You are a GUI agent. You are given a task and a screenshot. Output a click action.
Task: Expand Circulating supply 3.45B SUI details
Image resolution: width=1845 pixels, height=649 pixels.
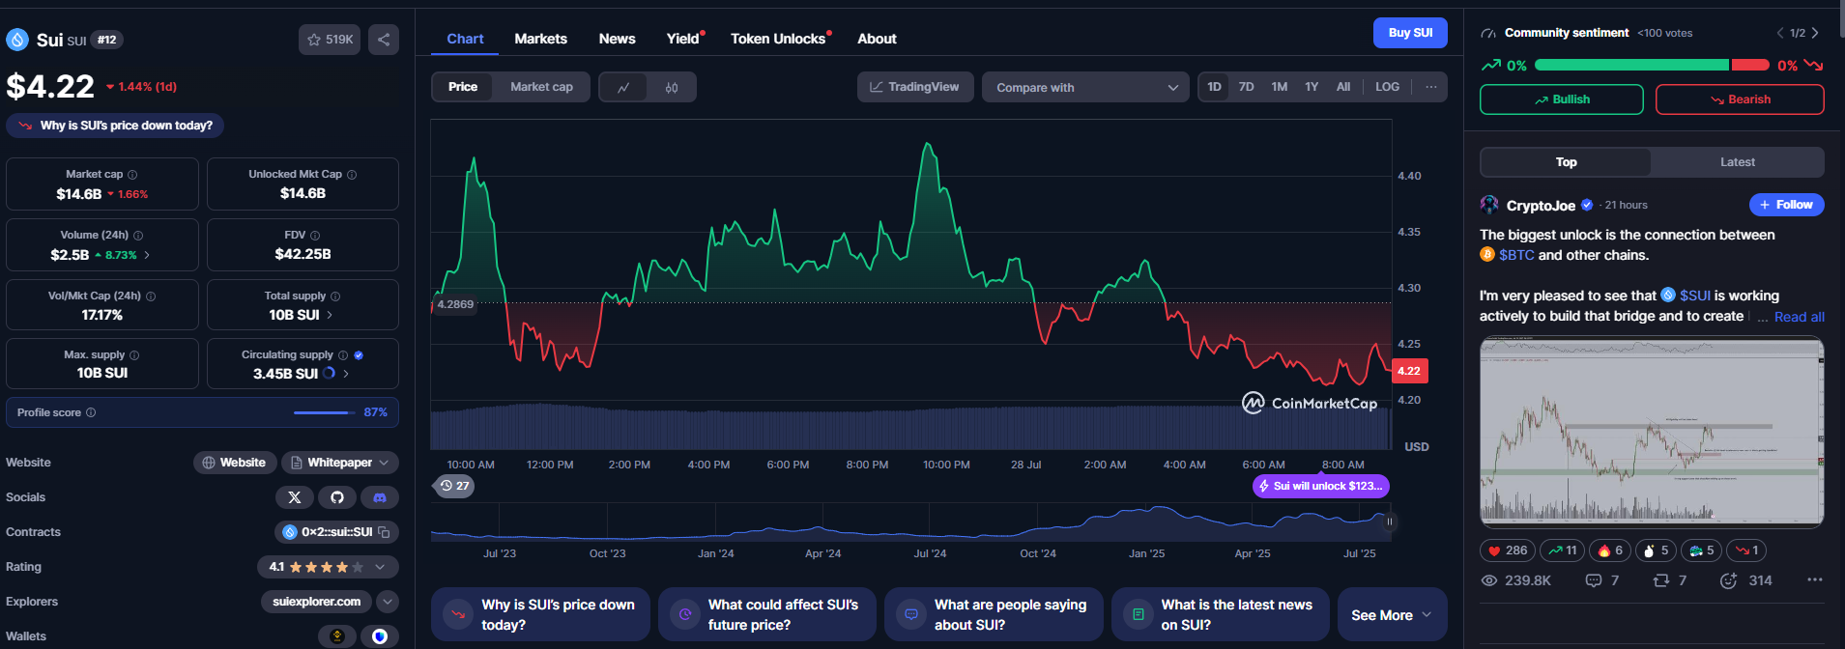[346, 374]
